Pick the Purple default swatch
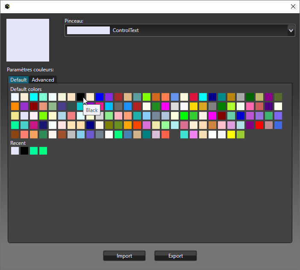This screenshot has height=270, width=300. [250, 125]
